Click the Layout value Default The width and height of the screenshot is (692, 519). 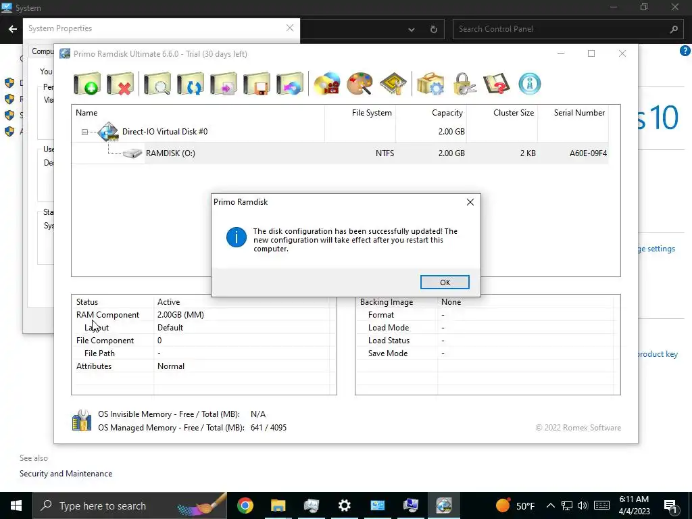170,328
